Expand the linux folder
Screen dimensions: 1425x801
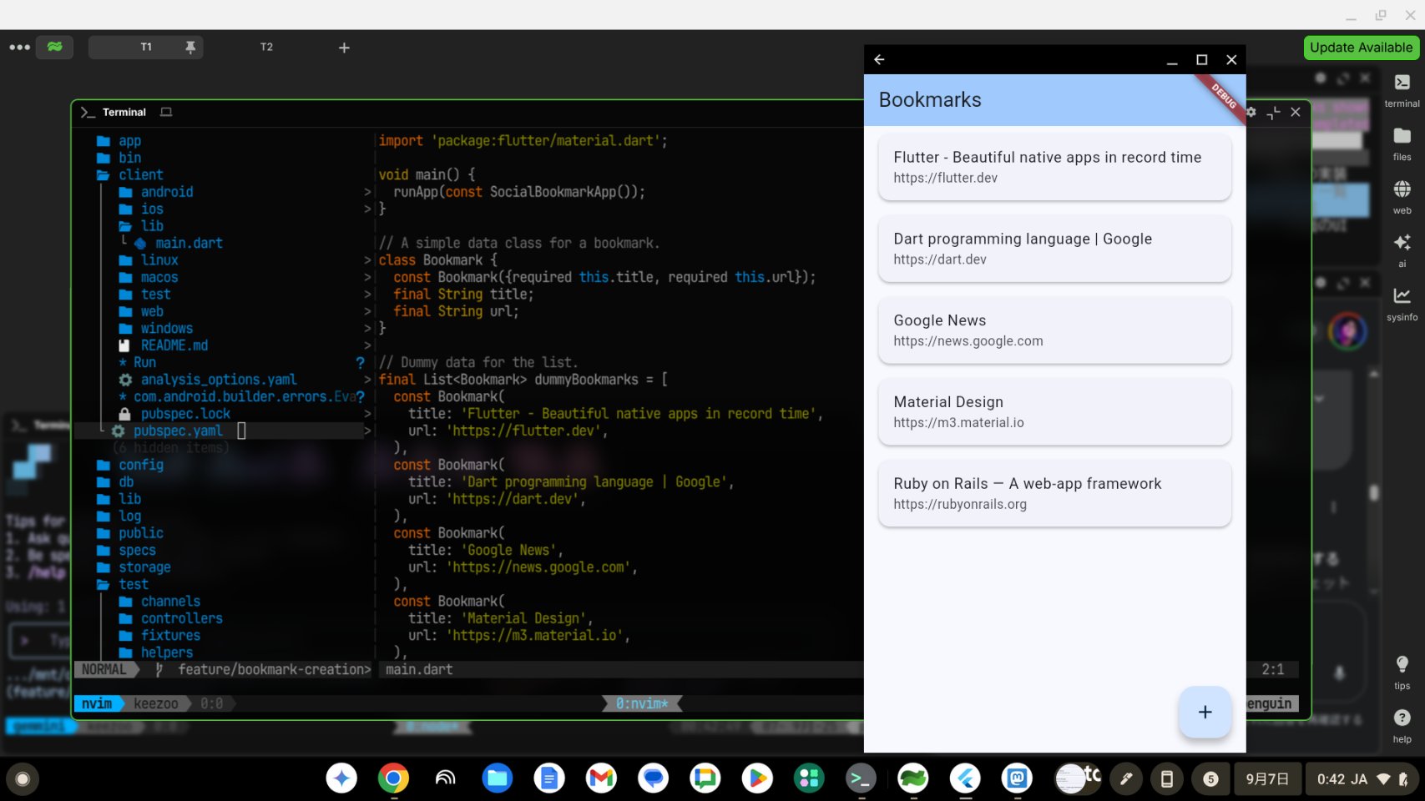click(x=149, y=260)
